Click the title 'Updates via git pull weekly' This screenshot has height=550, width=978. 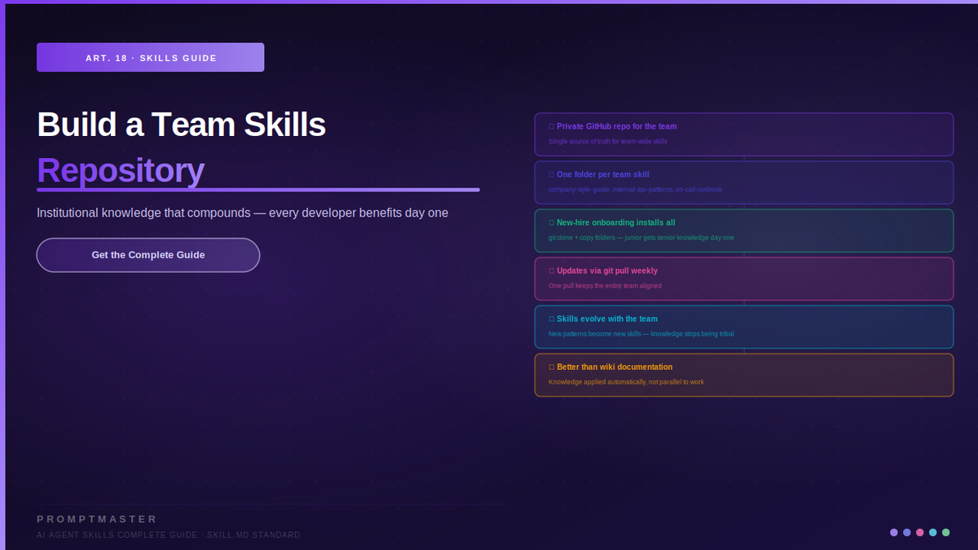[x=607, y=271]
